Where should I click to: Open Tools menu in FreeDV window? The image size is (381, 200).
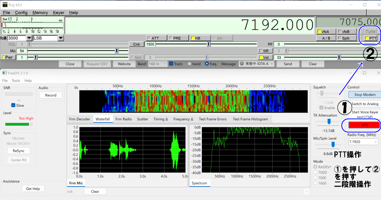tap(16, 81)
